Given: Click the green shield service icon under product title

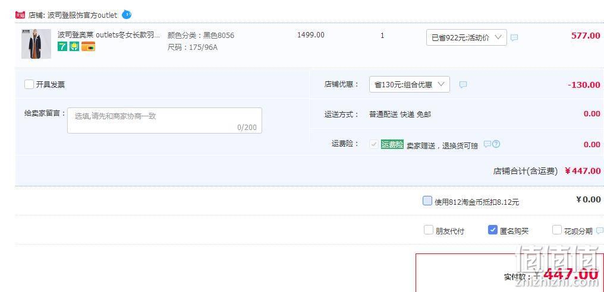Looking at the screenshot, I should [x=74, y=46].
